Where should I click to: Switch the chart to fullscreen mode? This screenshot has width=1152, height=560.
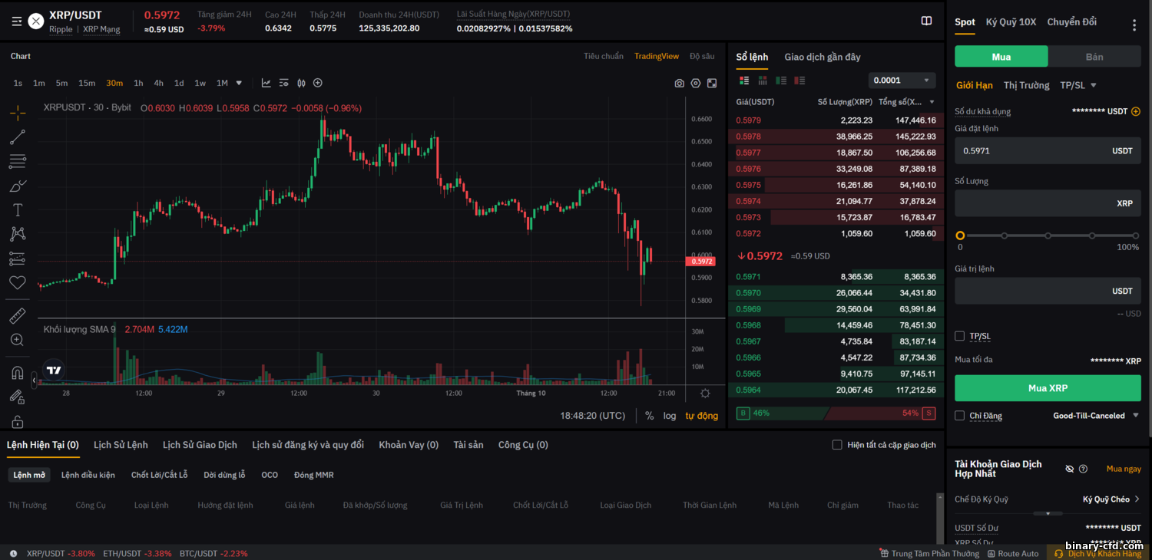point(712,83)
